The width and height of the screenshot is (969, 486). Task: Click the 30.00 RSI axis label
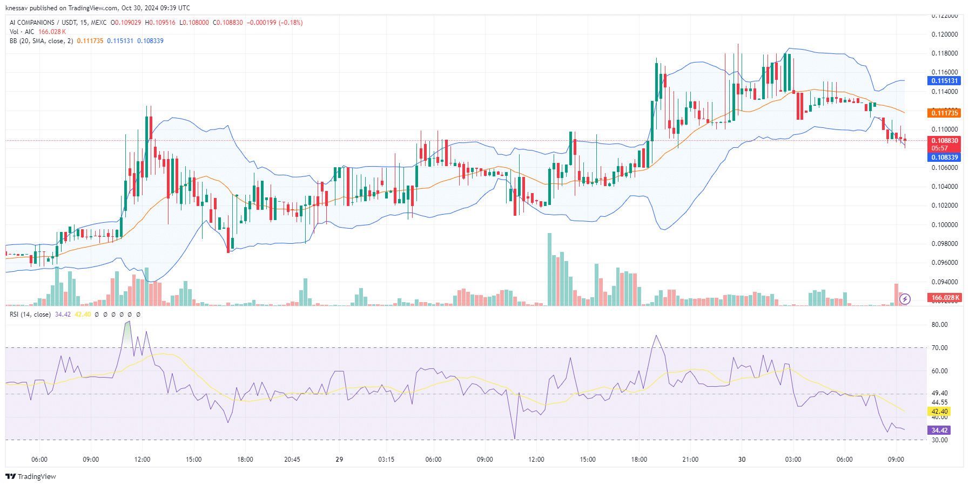[940, 440]
